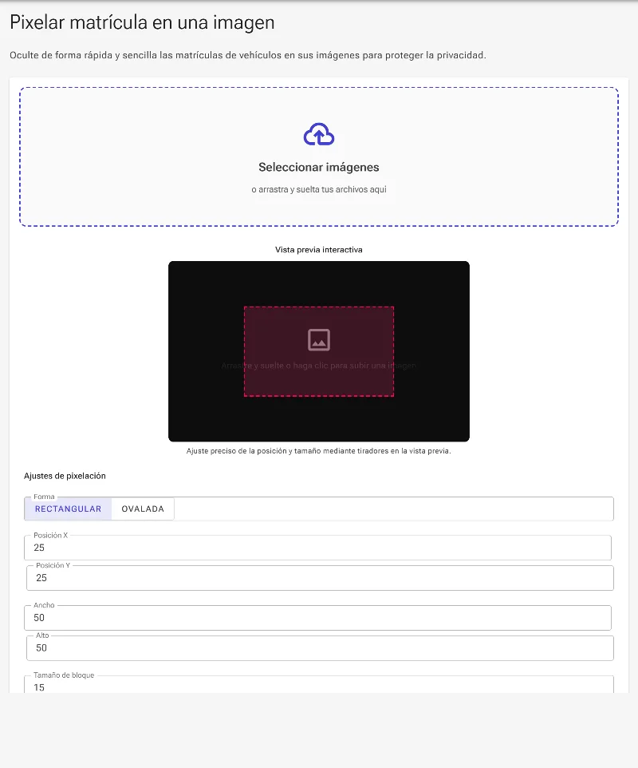Select the Ovalada shape option
Screen dimensions: 638x768
point(143,509)
